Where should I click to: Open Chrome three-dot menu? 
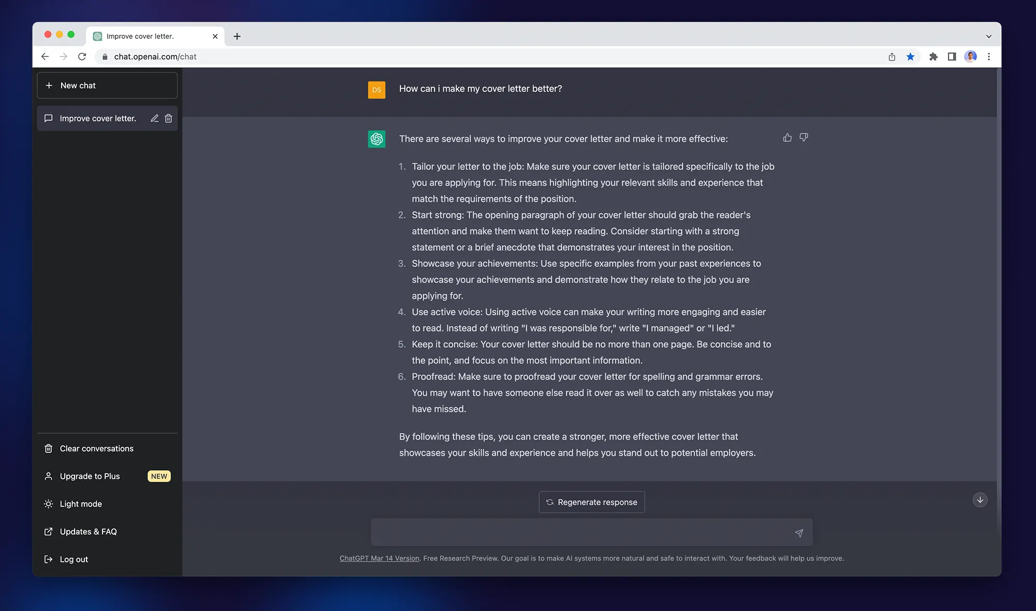click(989, 56)
